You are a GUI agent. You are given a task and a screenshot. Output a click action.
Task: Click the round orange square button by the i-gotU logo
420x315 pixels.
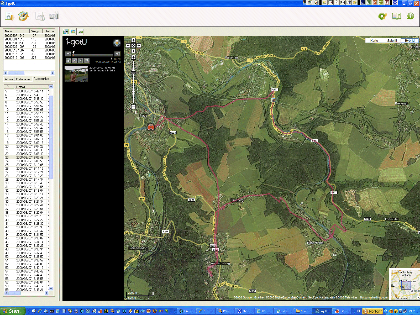tap(117, 43)
